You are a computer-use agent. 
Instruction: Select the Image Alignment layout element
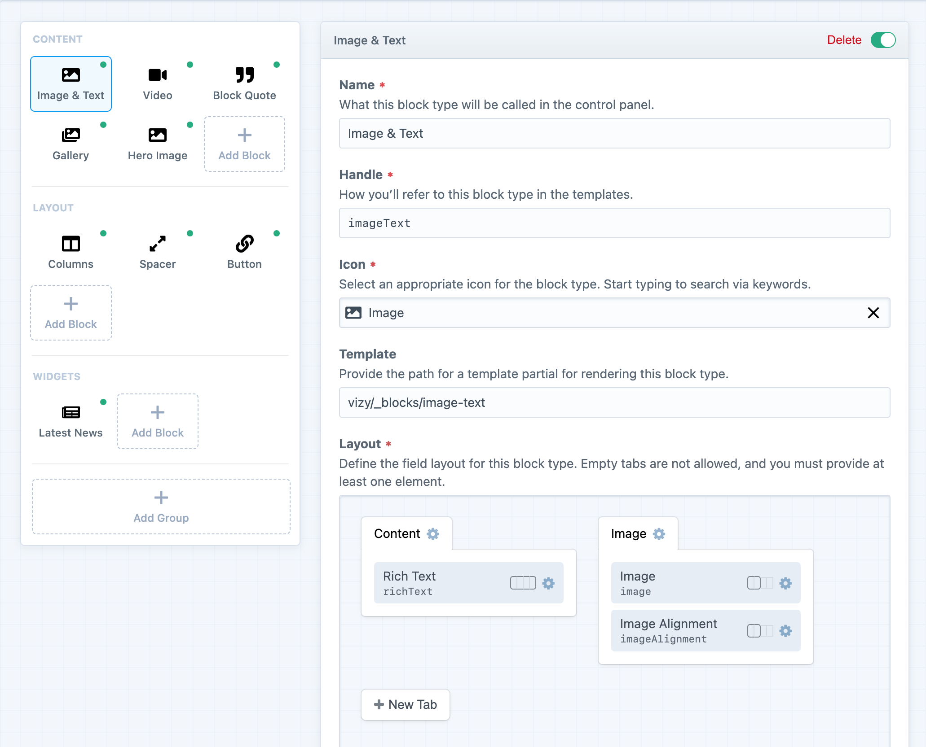[706, 630]
